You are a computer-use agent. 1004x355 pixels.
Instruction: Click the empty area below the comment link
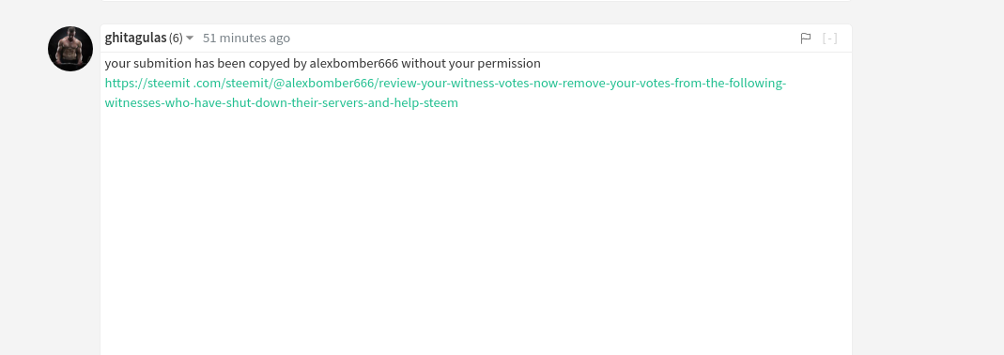[476, 231]
